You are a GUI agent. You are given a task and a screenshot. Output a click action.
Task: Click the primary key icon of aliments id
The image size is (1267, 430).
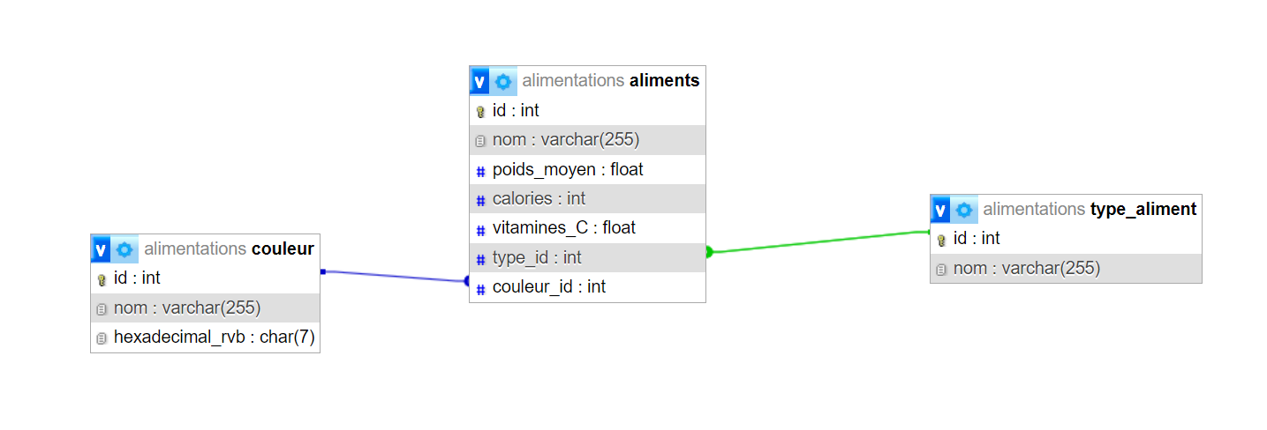click(480, 112)
